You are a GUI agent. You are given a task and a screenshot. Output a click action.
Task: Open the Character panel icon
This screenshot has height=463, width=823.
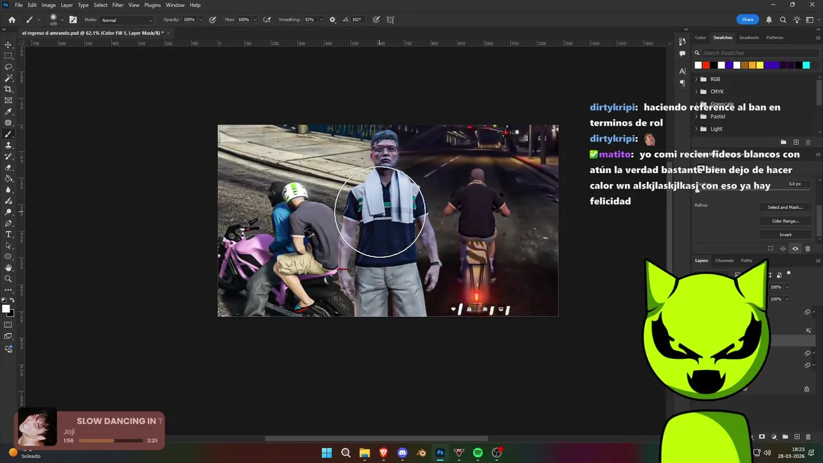click(x=682, y=71)
